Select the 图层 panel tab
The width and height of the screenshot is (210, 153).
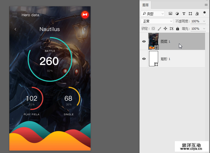145,5
